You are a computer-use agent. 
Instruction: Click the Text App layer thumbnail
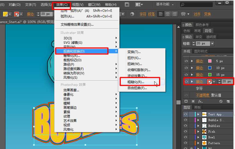click(204, 114)
